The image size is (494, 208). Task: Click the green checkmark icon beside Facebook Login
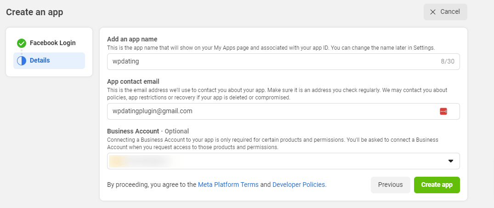[22, 43]
